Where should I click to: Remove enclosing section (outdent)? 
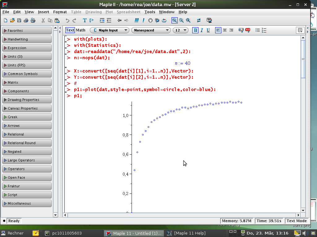pos(109,20)
